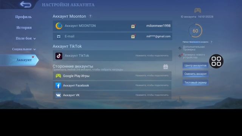Expand the Поле боя section
This screenshot has width=242, height=136.
pyautogui.click(x=26, y=39)
